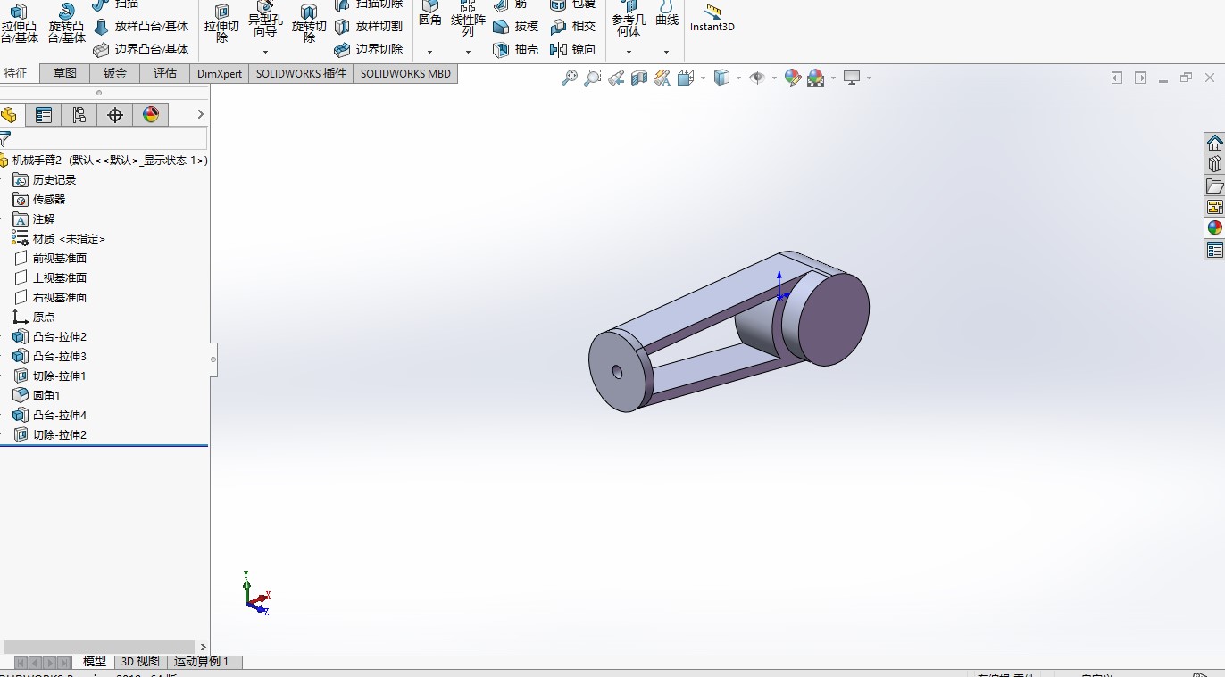Open the 3D 视图 bottom tab

[x=140, y=662]
